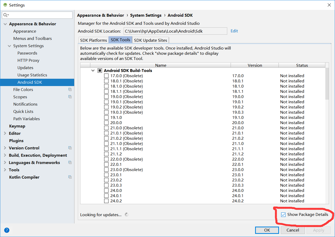
Task: Check the 18.1.1 (Obsolete) checkbox
Action: coord(106,91)
